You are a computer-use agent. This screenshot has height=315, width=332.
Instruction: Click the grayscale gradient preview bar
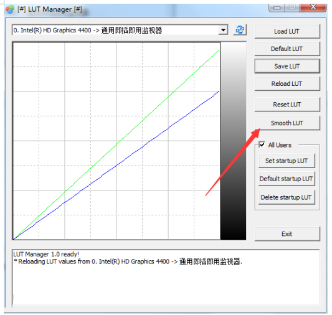click(x=233, y=141)
